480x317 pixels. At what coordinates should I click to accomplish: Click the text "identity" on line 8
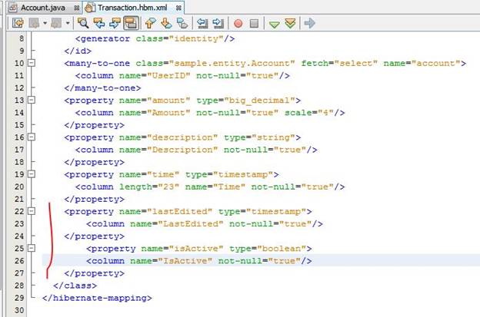(196, 39)
